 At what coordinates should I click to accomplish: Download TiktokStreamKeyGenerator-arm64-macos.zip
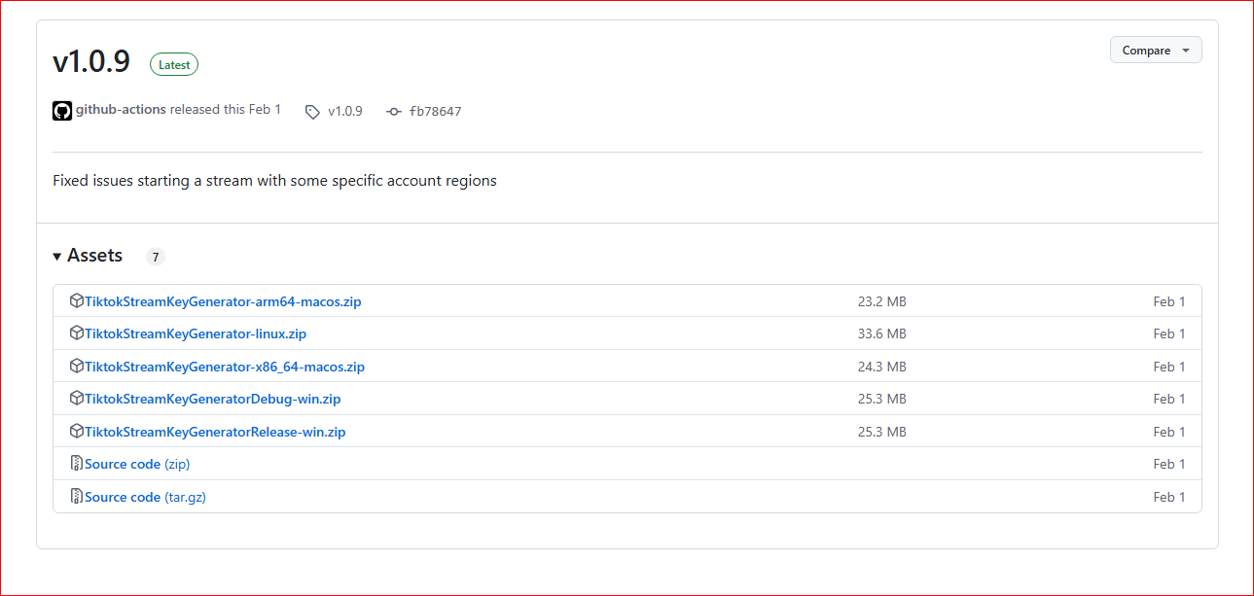tap(223, 301)
